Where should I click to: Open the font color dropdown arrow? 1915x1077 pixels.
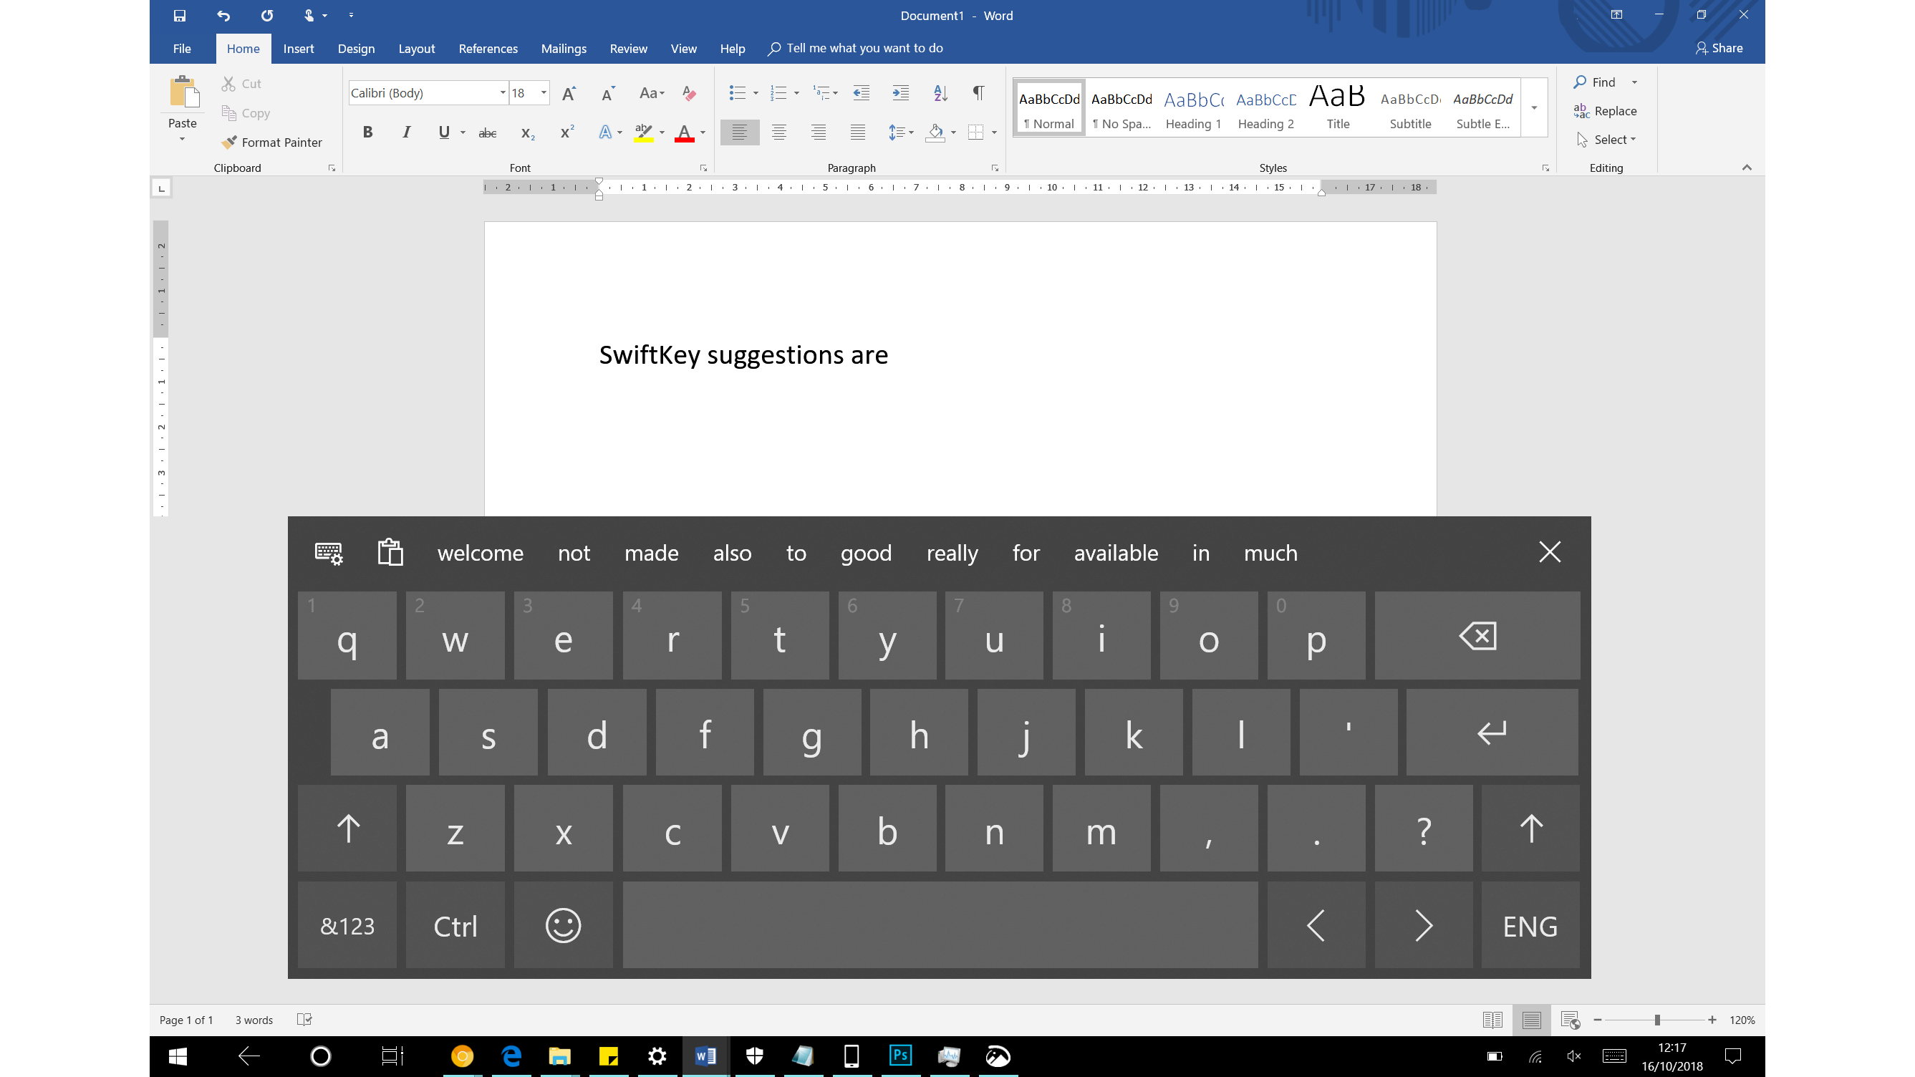pos(703,133)
